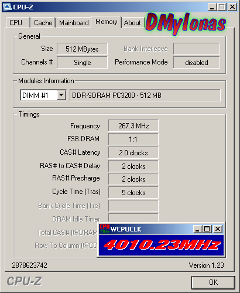Click the empty Bank Cycle Time field
Image resolution: width=240 pixels, height=293 pixels.
tap(133, 206)
